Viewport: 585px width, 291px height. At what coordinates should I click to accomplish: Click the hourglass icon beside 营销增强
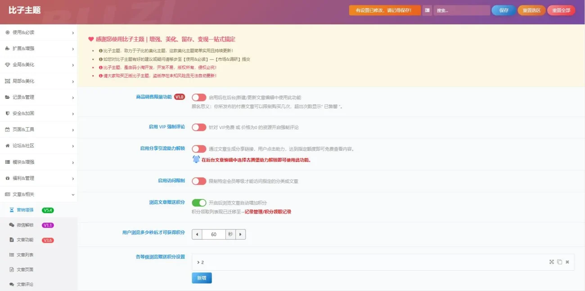coord(12,210)
